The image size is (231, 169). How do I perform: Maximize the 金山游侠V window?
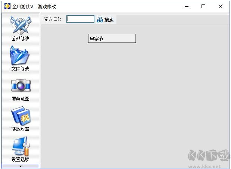pyautogui.click(x=203, y=6)
